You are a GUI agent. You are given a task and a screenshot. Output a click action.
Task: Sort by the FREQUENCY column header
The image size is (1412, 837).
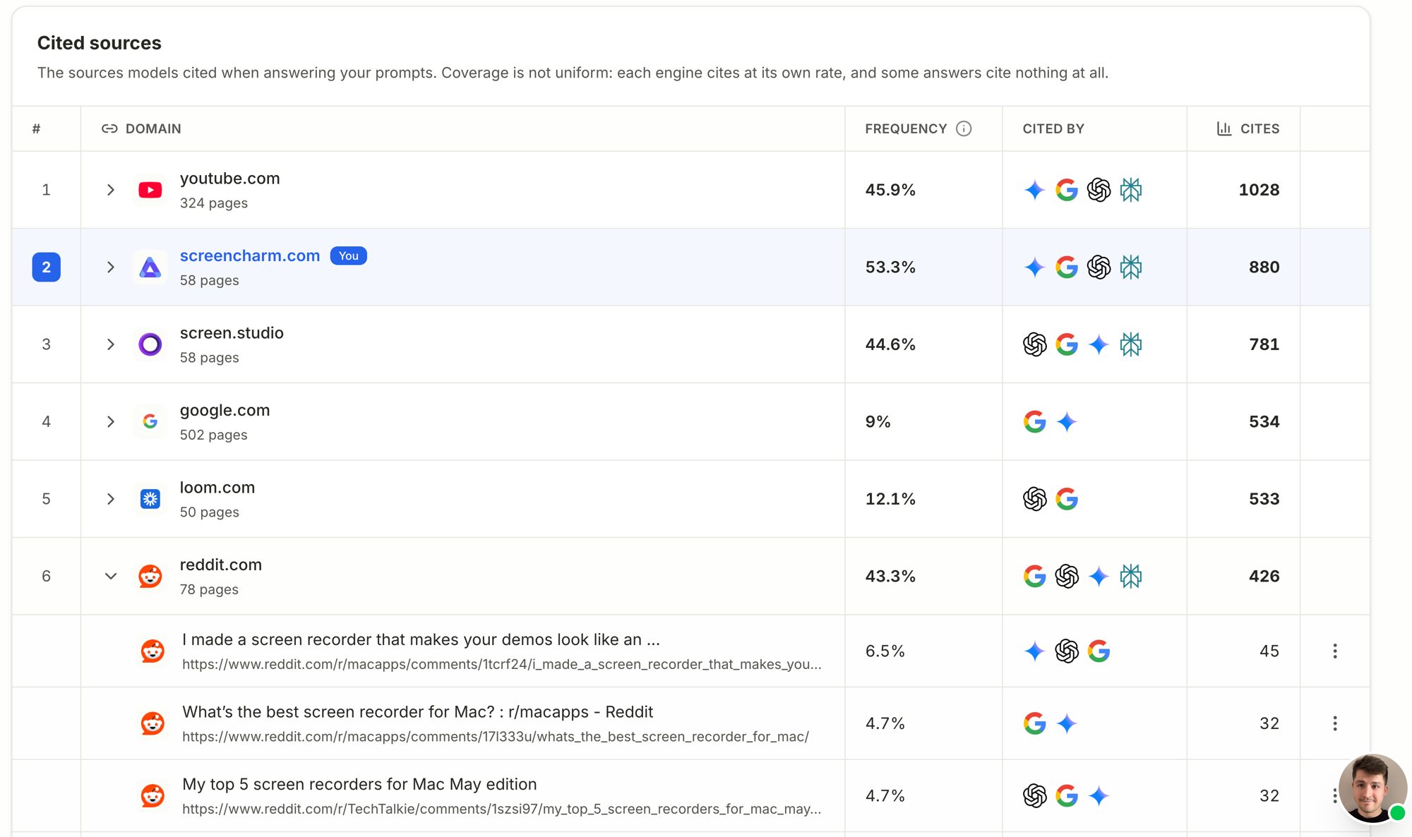tap(906, 128)
